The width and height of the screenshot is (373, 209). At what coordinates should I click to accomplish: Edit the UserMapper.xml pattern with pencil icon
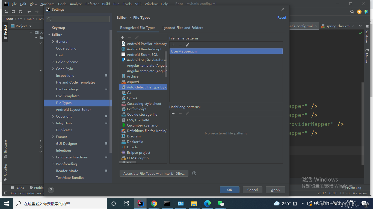click(187, 45)
